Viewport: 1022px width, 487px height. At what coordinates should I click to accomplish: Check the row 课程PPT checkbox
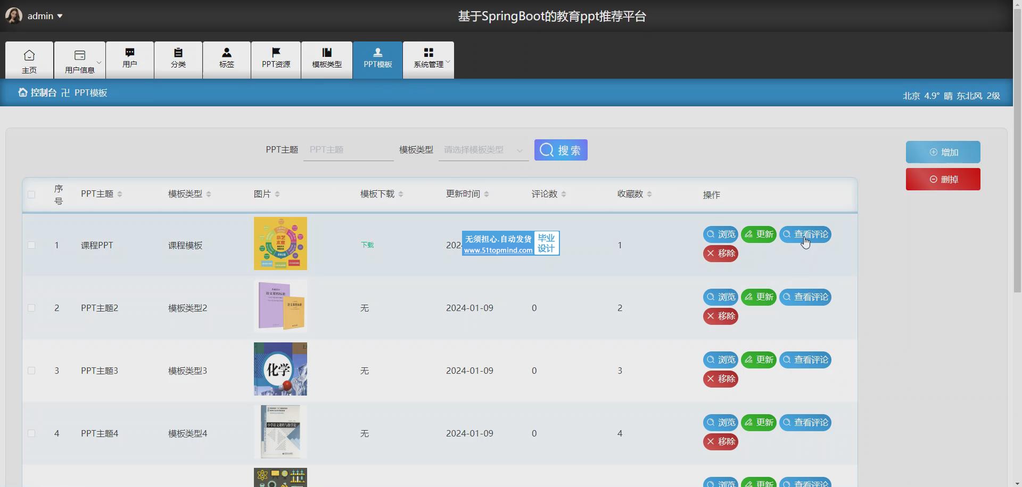31,245
